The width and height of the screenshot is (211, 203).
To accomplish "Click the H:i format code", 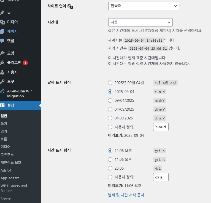I will click(x=158, y=168).
